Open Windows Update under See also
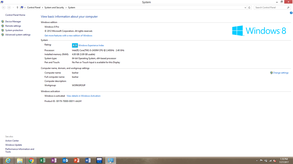Image resolution: width=293 pixels, height=164 pixels. [13, 145]
